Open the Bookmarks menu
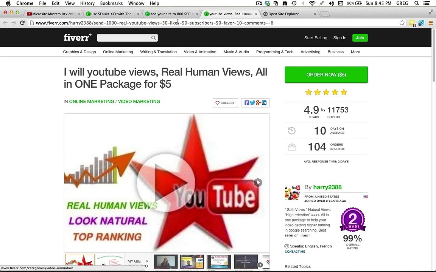This screenshot has width=436, height=272. [x=111, y=3]
